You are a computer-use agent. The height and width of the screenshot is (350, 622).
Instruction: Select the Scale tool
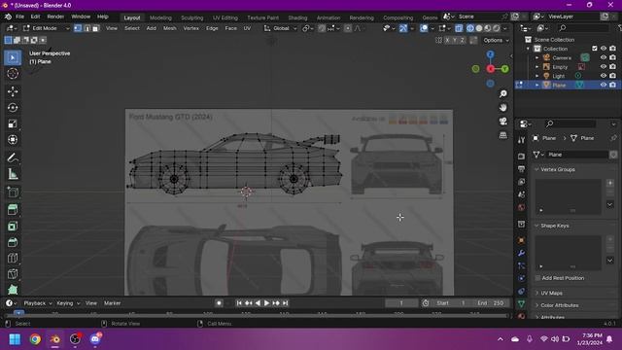[13, 123]
